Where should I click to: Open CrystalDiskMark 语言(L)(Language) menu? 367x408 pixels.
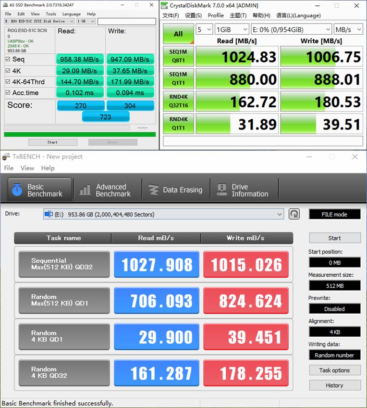[x=298, y=15]
